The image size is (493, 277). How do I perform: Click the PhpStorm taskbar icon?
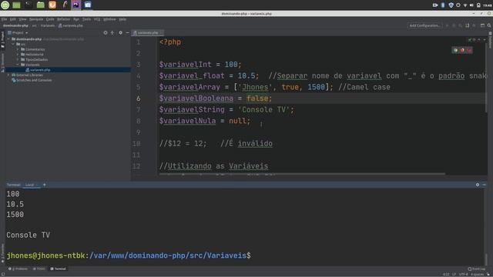(76, 5)
